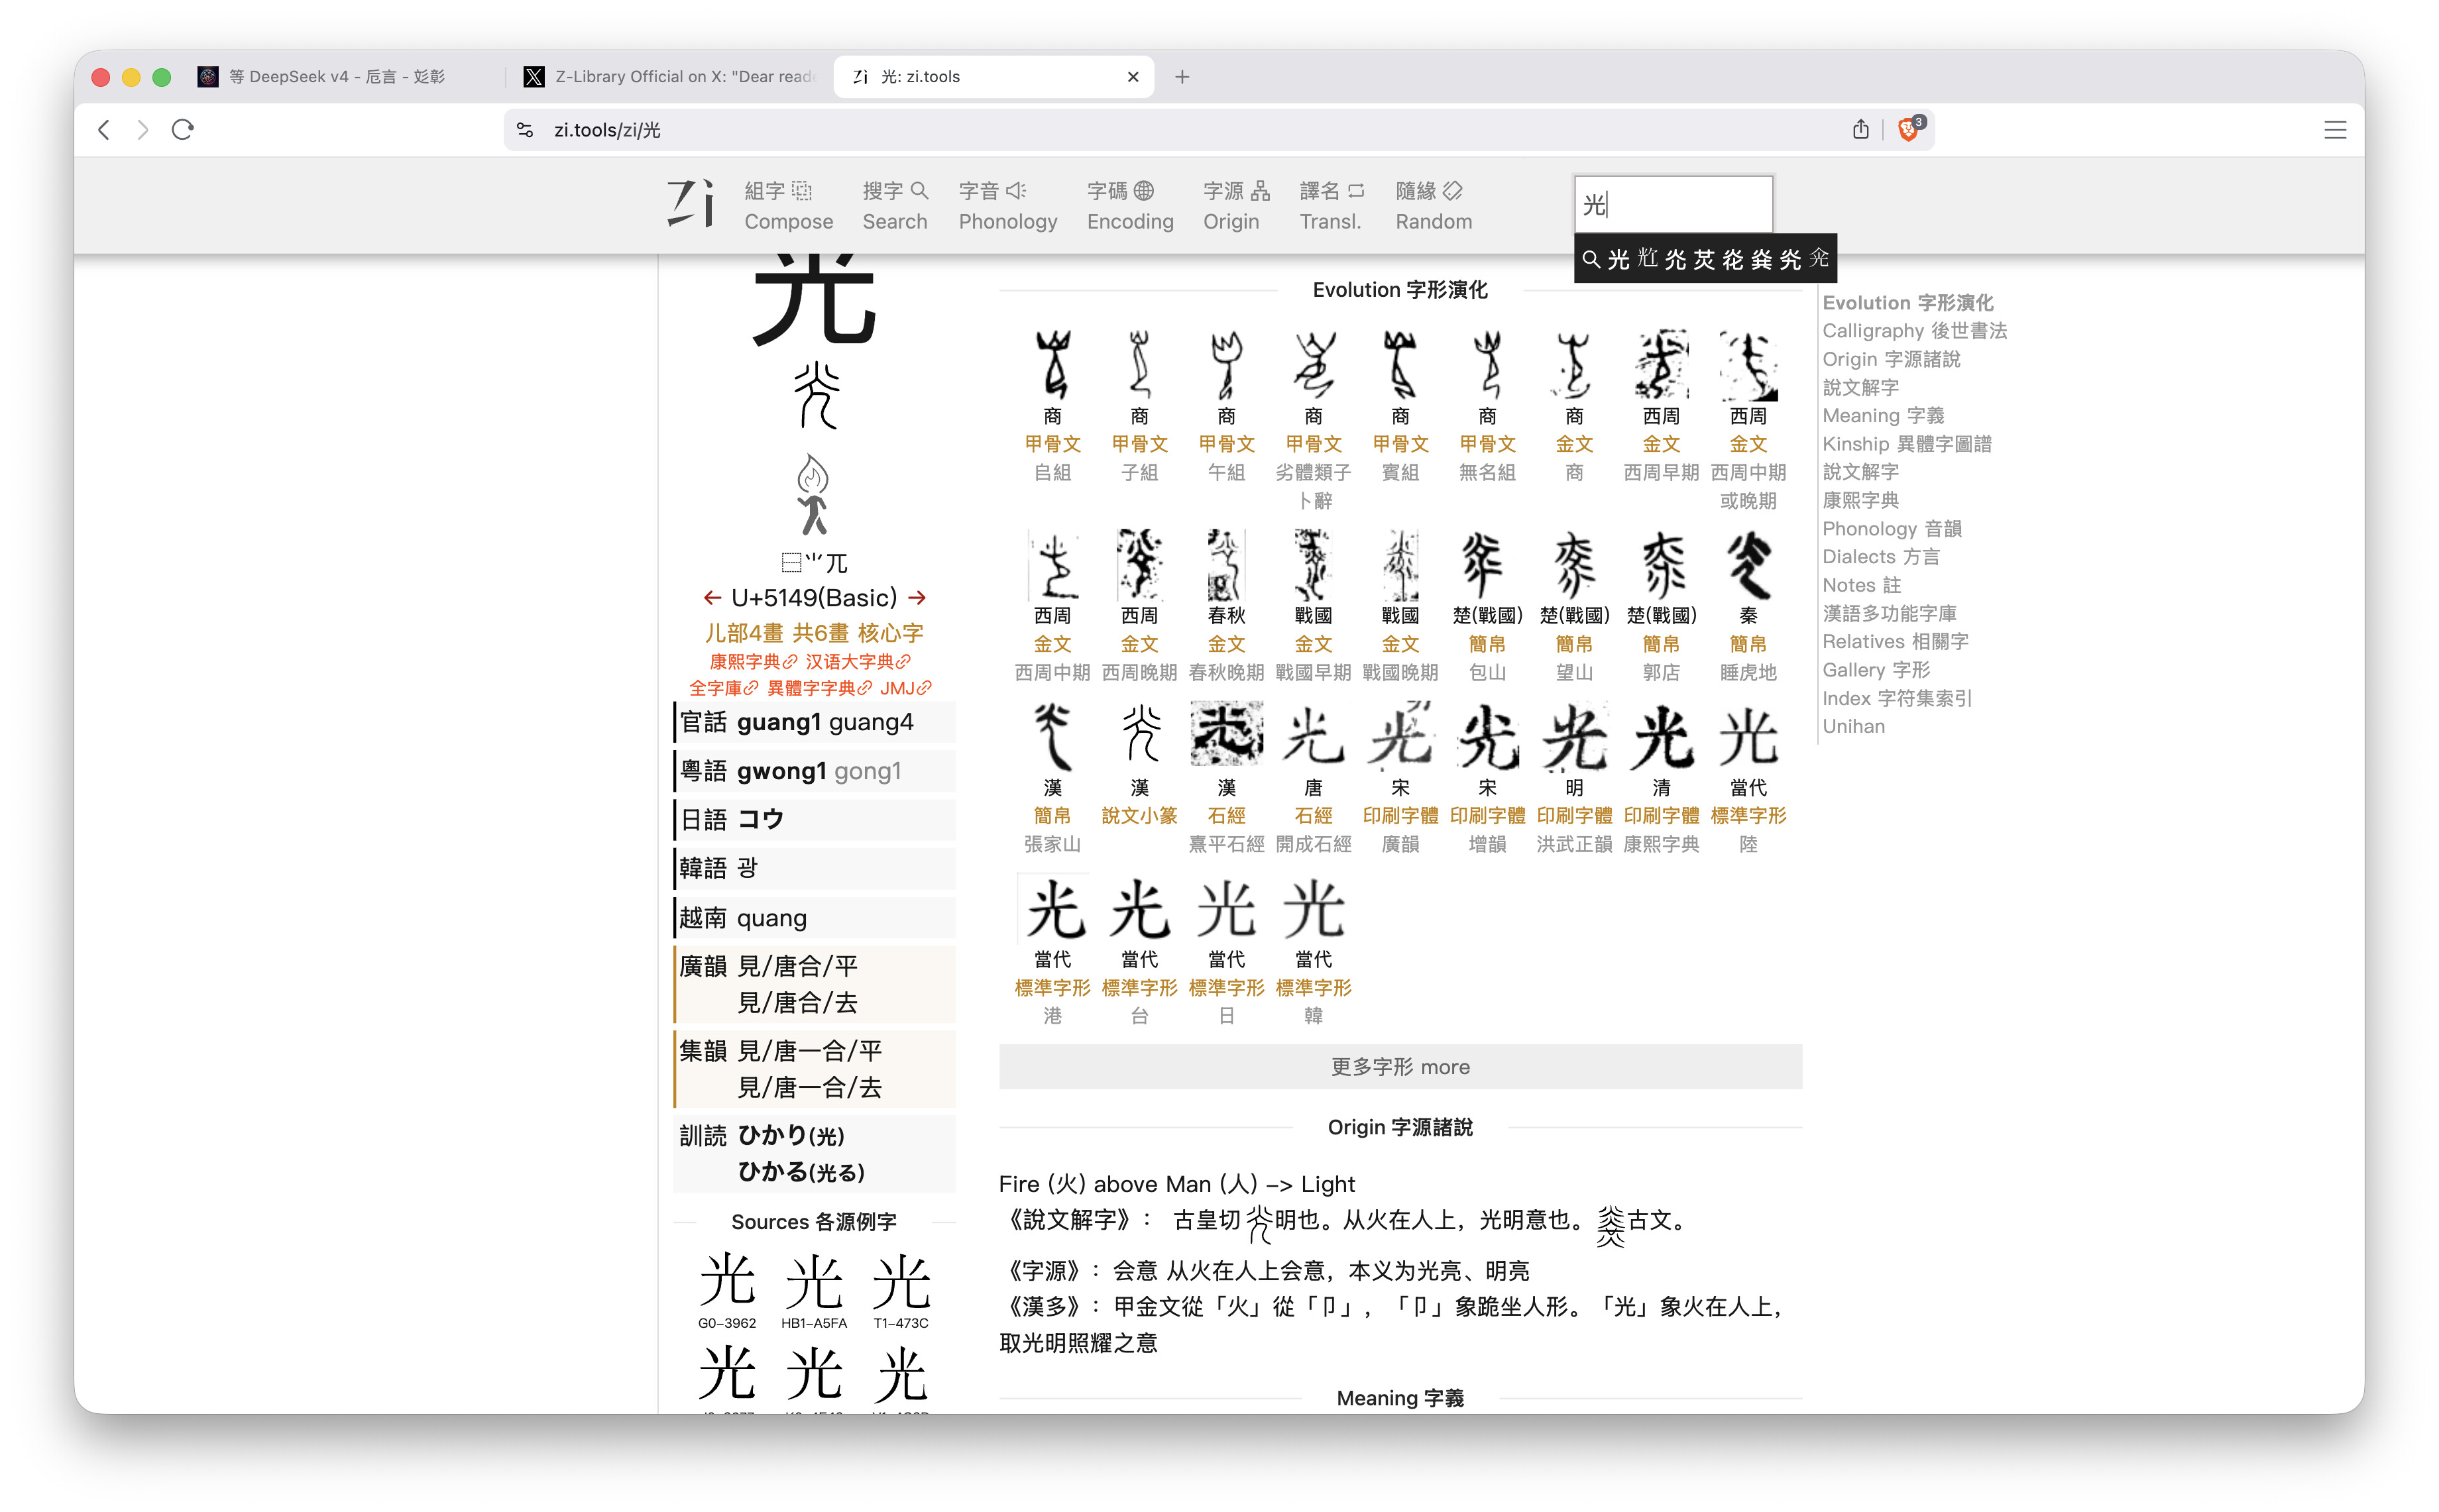2439x1512 pixels.
Task: Click the share icon in the address bar
Action: tap(1860, 129)
